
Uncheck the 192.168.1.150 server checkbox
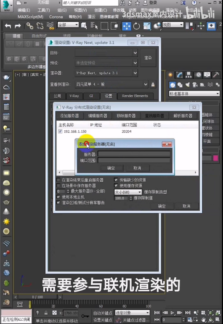coord(60,131)
